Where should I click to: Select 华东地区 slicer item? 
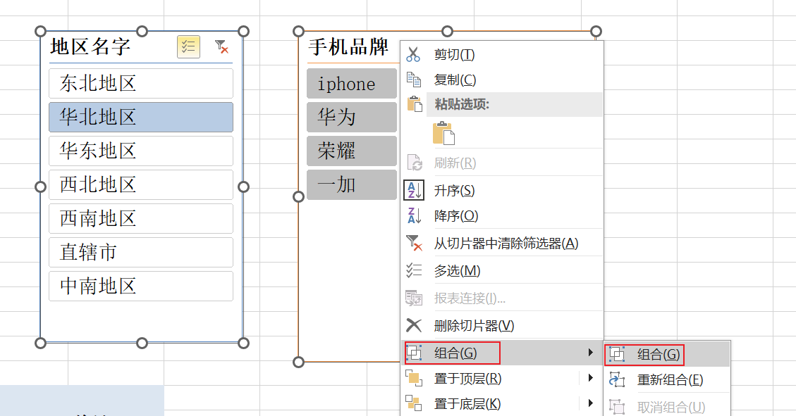(141, 151)
